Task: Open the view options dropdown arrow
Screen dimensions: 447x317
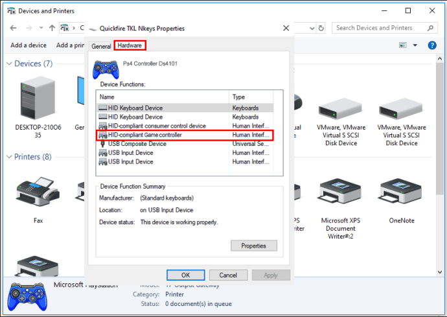Action: click(415, 45)
